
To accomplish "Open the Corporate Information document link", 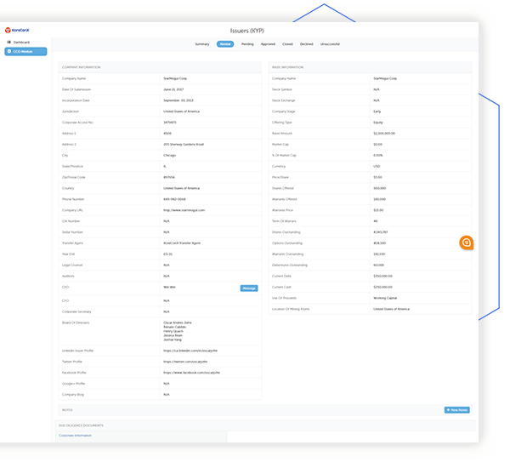I will tap(75, 436).
